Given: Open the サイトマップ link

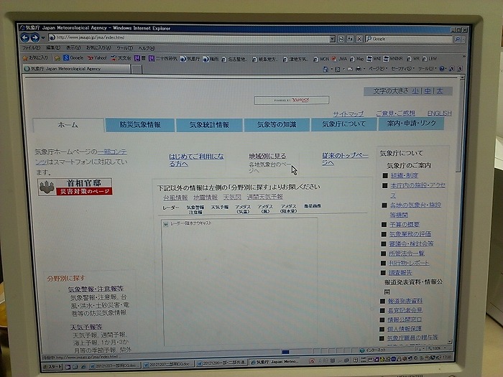Looking at the screenshot, I should click(348, 113).
